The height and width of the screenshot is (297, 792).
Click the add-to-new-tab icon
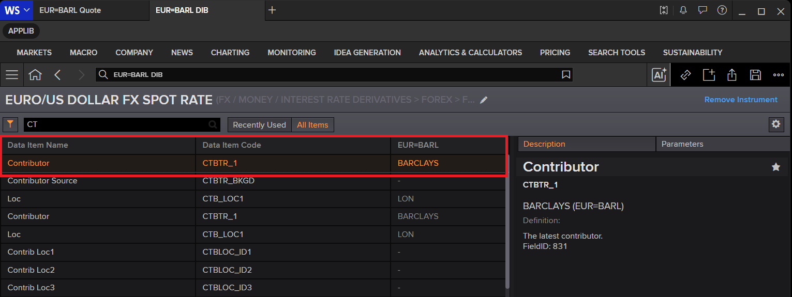(x=709, y=75)
